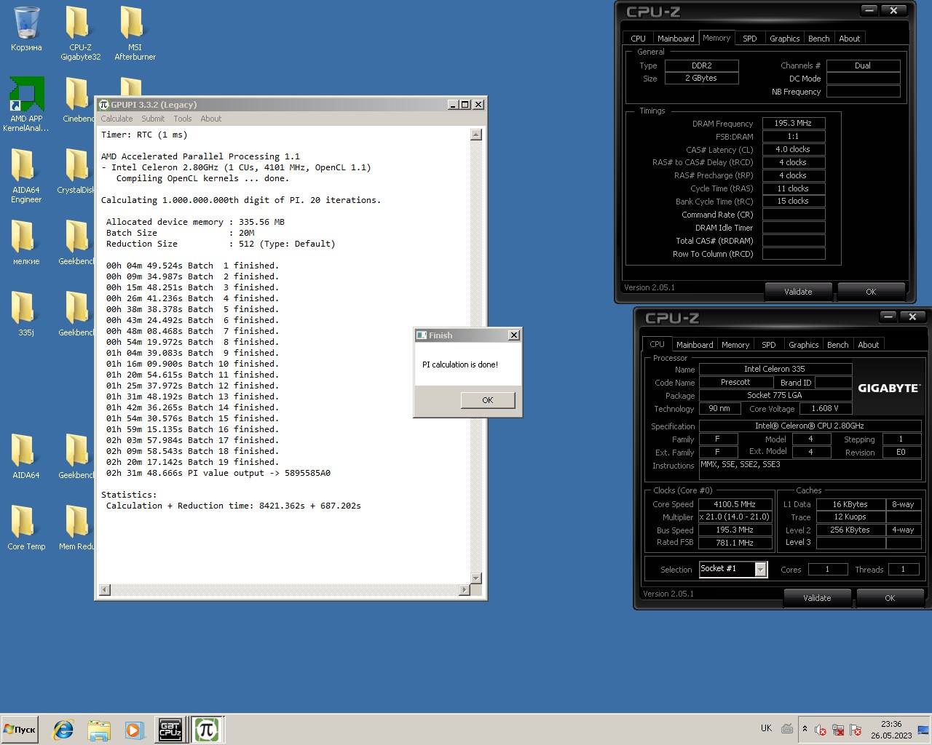Show hidden tray icons arrow

pos(805,729)
